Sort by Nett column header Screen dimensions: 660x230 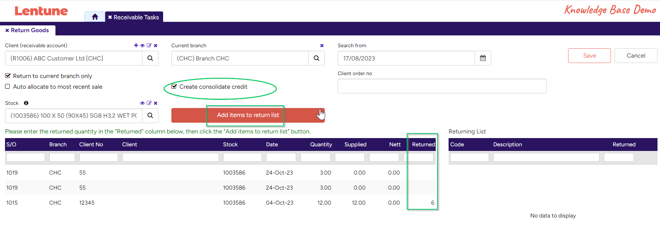395,145
